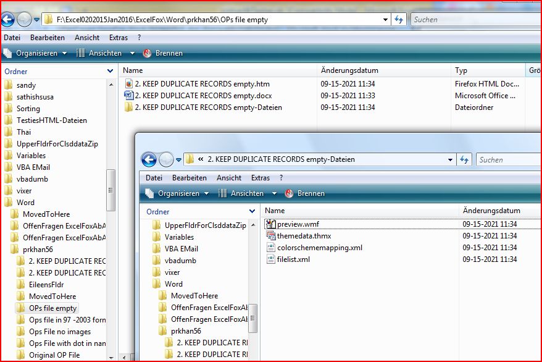Select MovedToHere under Word in the front window

coord(194,296)
